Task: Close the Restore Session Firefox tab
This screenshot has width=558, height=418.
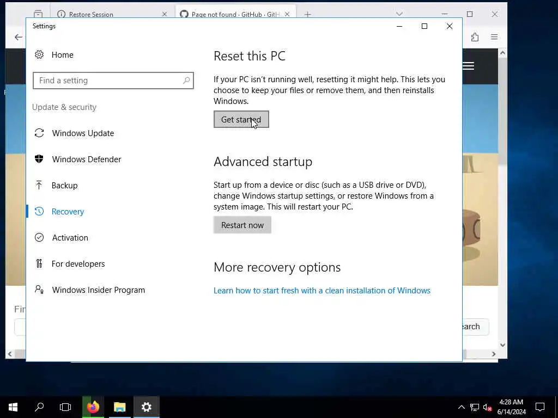Action: (x=165, y=14)
